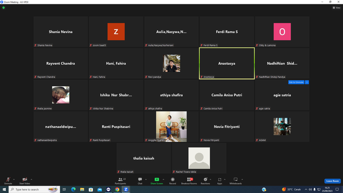This screenshot has height=193, width=343.
Task: Unmute the microphone in the Zoom toolbar
Action: click(8, 181)
